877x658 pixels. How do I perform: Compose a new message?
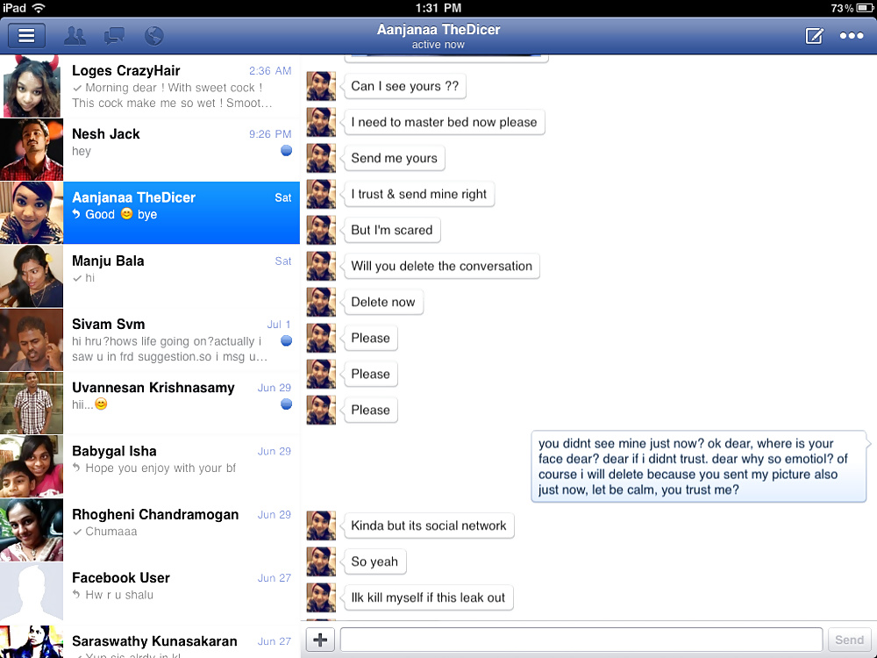point(814,36)
